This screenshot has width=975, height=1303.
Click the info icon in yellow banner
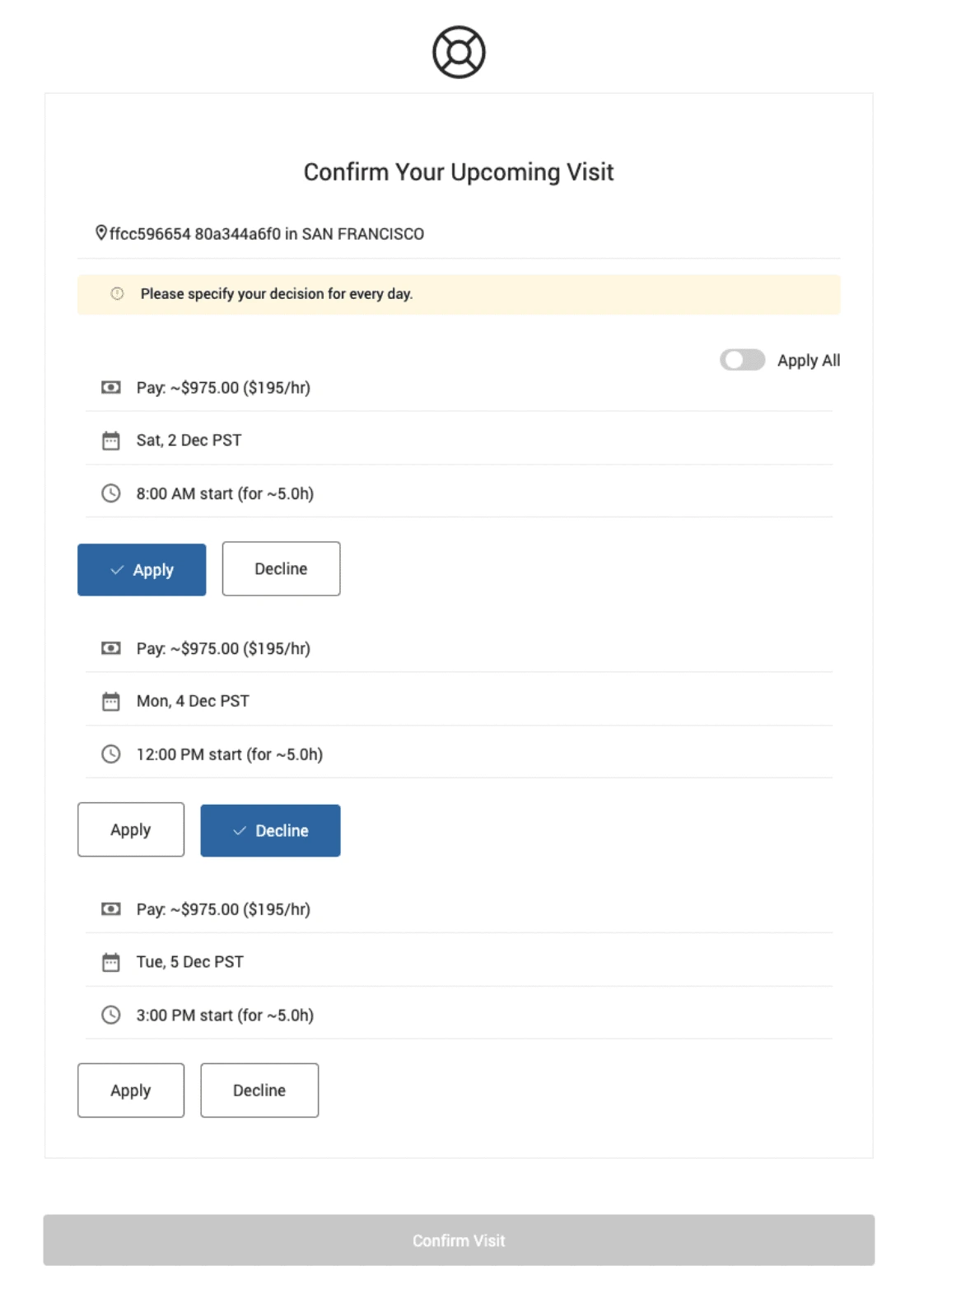click(118, 294)
